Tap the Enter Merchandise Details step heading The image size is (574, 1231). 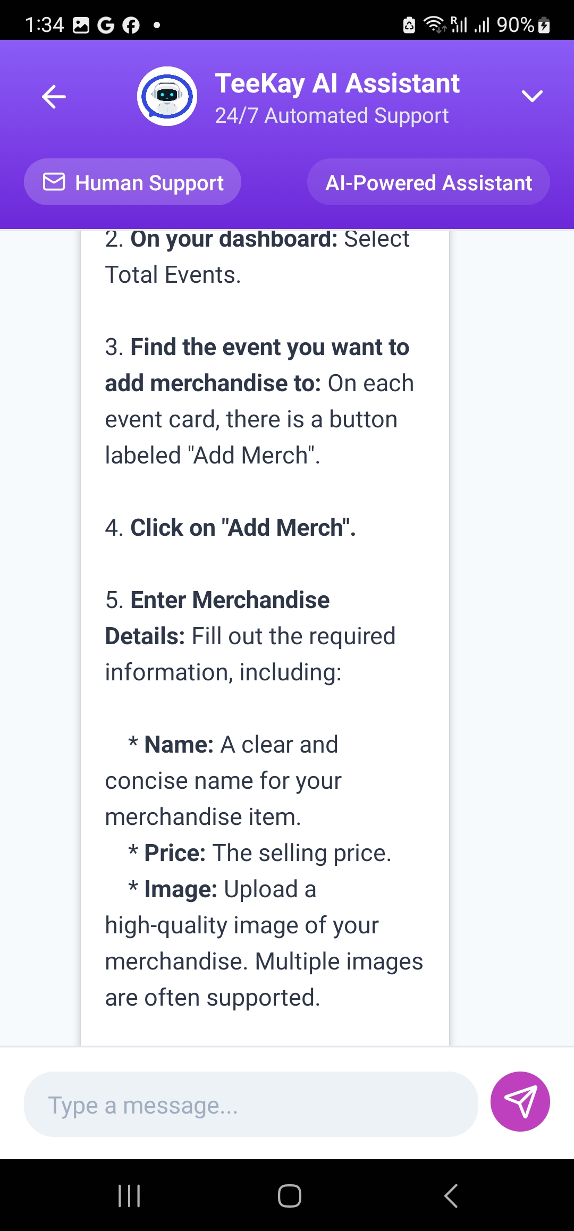tap(230, 601)
